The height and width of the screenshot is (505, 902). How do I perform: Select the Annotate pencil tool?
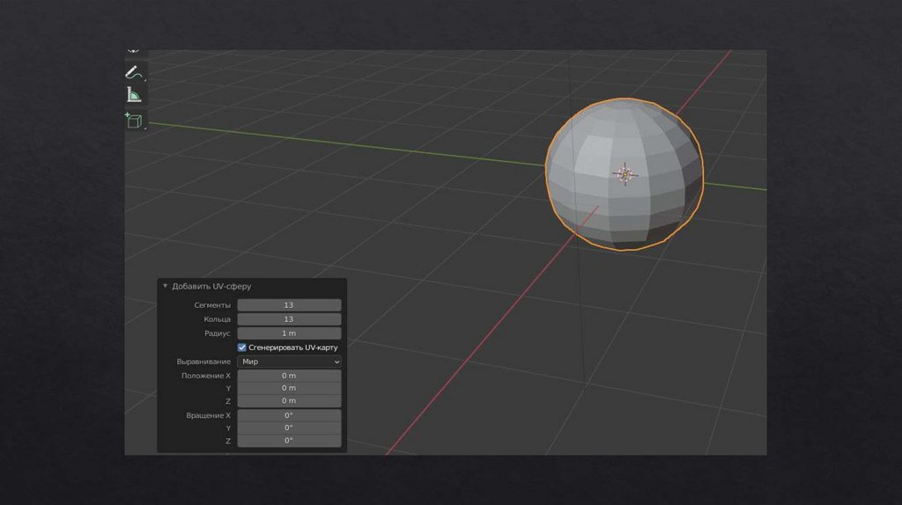tap(133, 72)
